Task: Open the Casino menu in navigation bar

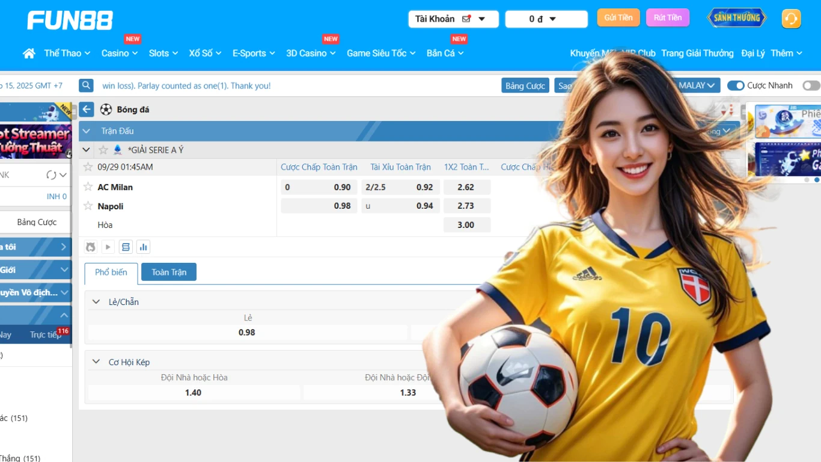Action: [115, 53]
